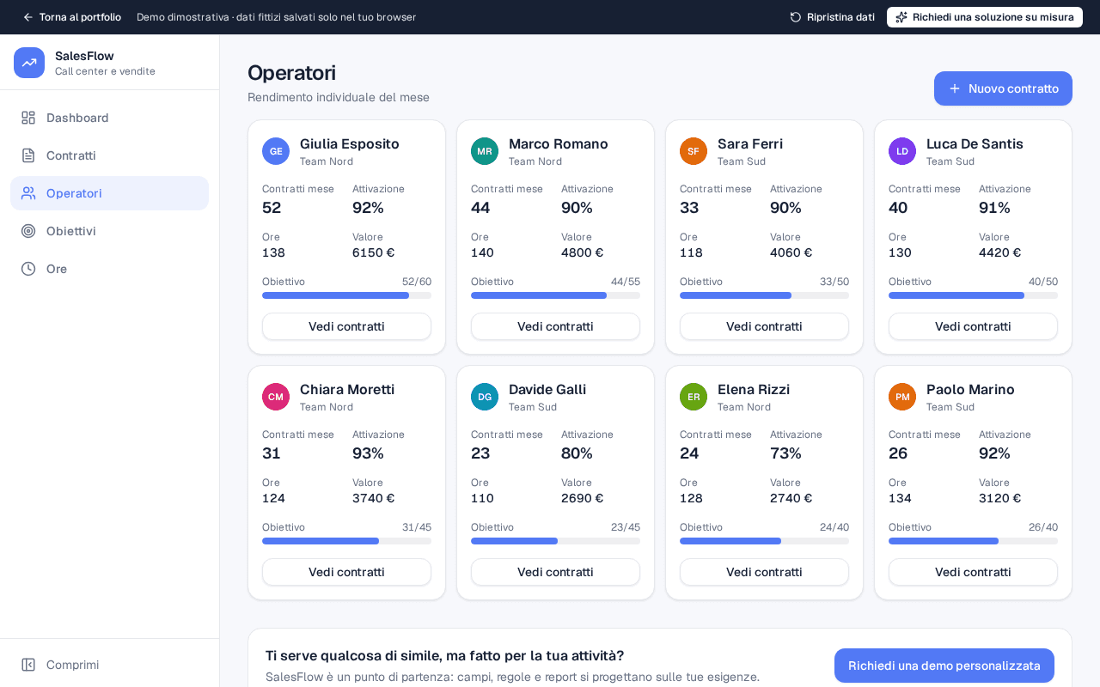
Task: Click Elena Rizzi's ER avatar
Action: (x=694, y=397)
